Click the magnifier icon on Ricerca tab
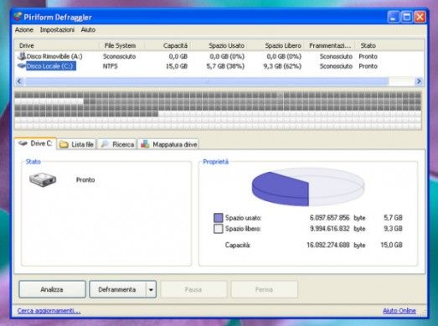Screen dimensions: 438x326 pos(105,144)
